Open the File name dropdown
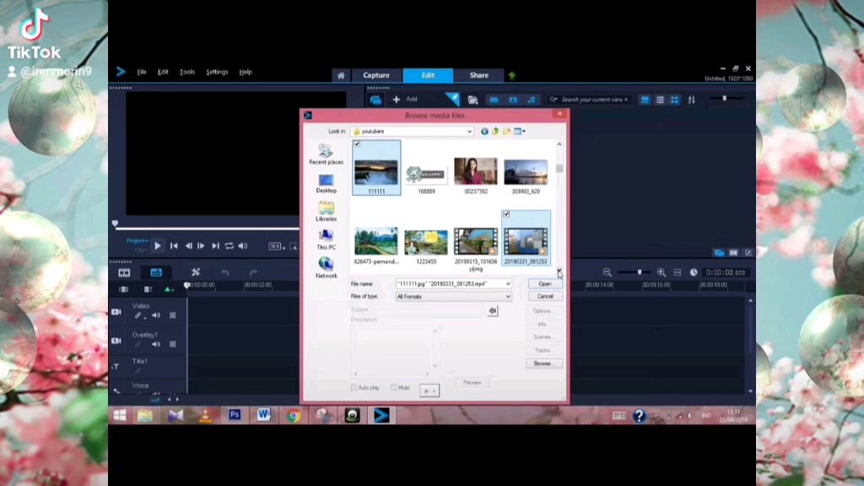 pyautogui.click(x=507, y=283)
